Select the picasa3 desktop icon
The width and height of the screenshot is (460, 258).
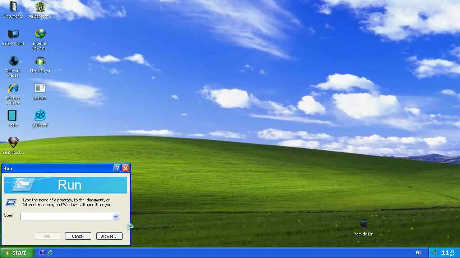[40, 91]
